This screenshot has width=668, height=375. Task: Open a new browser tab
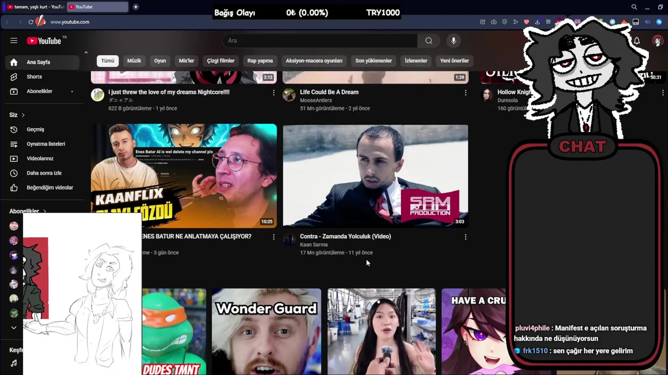pyautogui.click(x=136, y=7)
